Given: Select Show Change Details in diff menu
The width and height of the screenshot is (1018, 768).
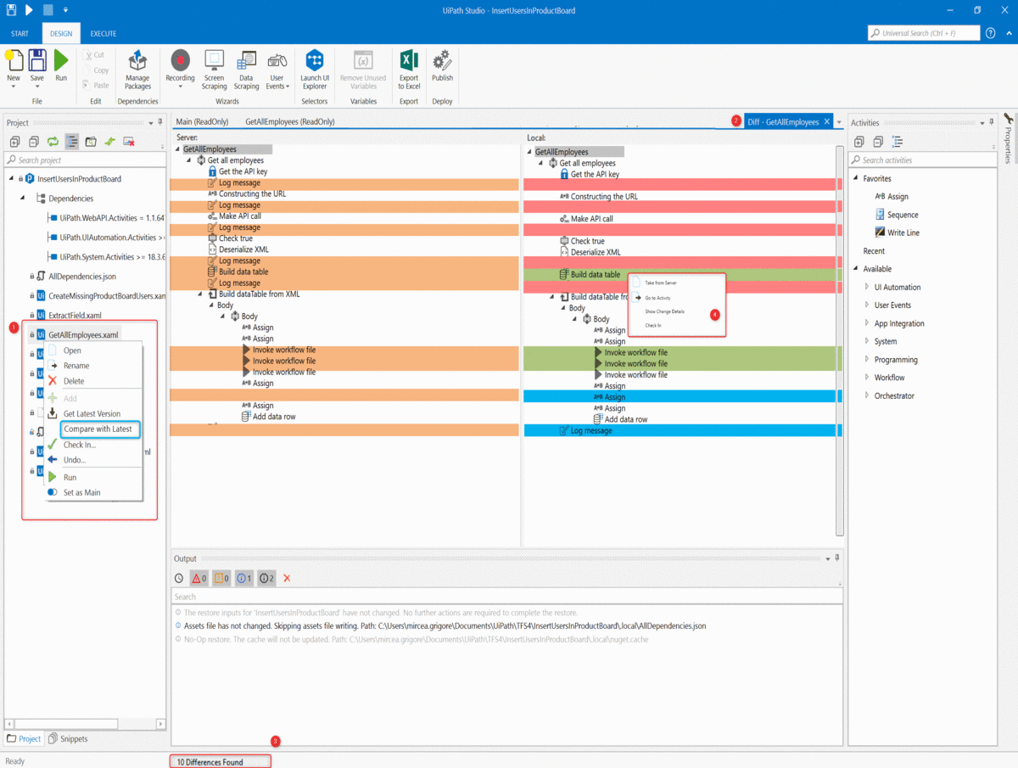Looking at the screenshot, I should pos(665,311).
